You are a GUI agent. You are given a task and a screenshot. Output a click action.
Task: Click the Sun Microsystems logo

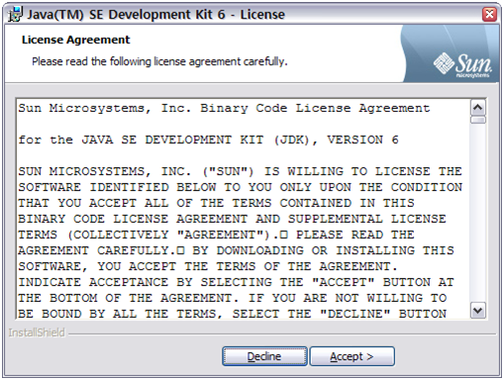462,64
